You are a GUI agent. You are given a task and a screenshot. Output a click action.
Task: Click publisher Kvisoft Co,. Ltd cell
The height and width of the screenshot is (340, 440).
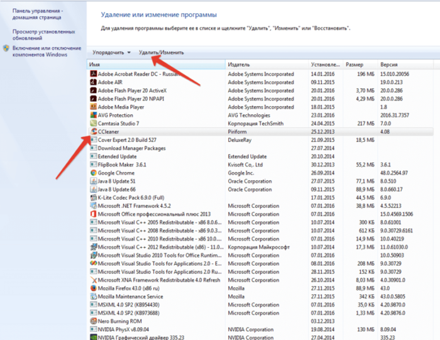pos(245,165)
